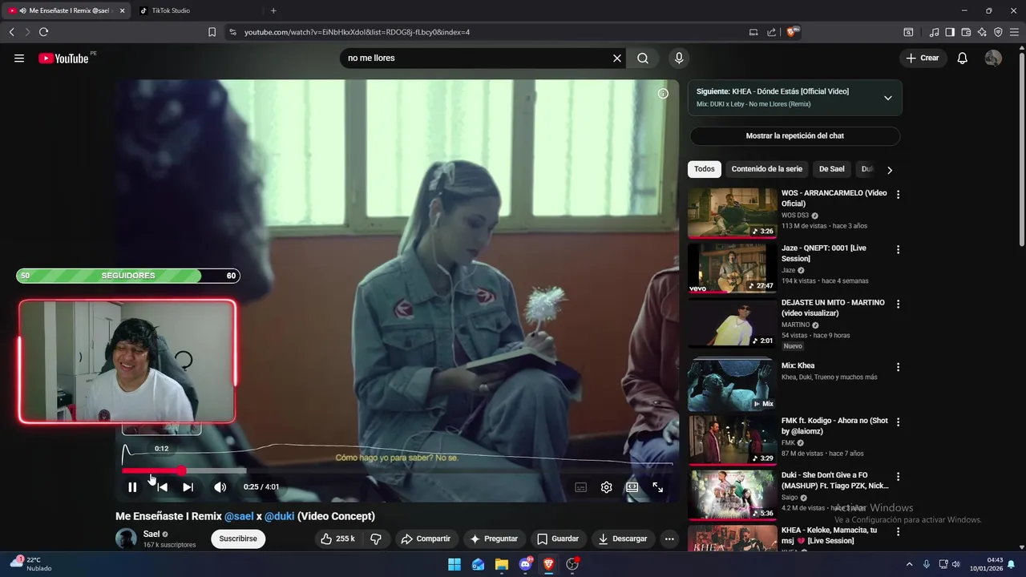The width and height of the screenshot is (1026, 577).
Task: Open the @duki mention link
Action: 280,516
